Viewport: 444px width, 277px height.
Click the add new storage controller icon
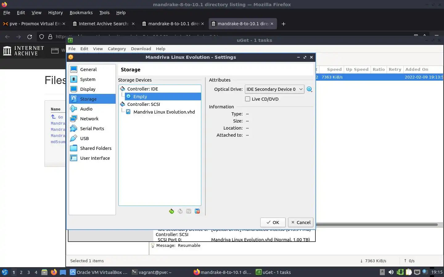pos(171,211)
